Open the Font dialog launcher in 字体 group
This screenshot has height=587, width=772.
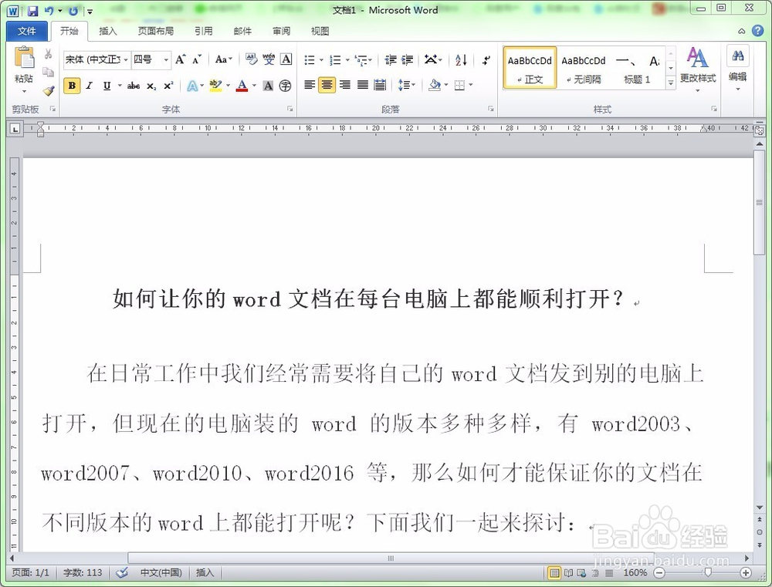[290, 109]
